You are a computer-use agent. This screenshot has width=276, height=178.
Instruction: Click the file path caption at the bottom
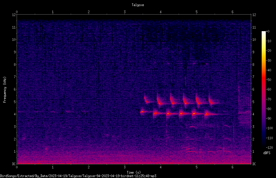[x=78, y=176]
